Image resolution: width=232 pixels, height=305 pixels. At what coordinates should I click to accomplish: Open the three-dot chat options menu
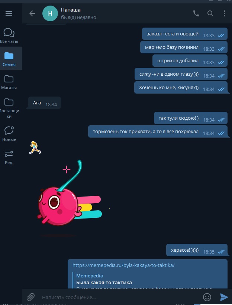pos(225,13)
